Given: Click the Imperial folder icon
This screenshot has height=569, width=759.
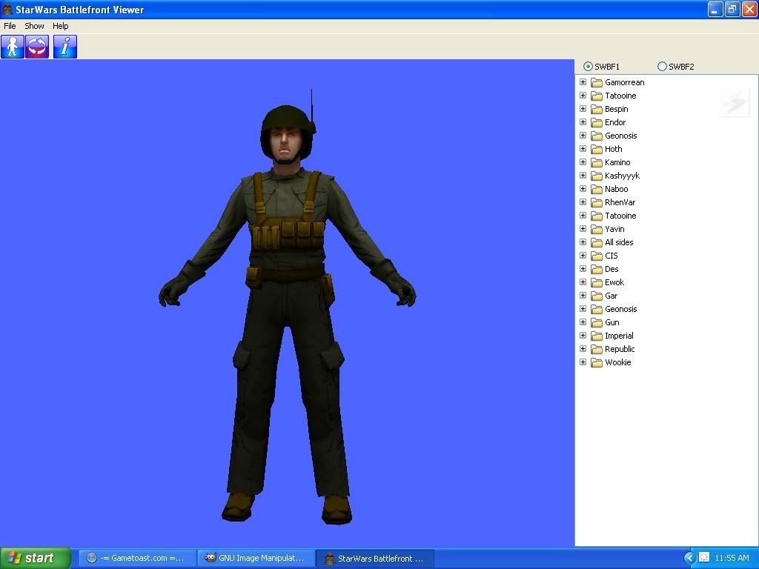Looking at the screenshot, I should (x=597, y=336).
